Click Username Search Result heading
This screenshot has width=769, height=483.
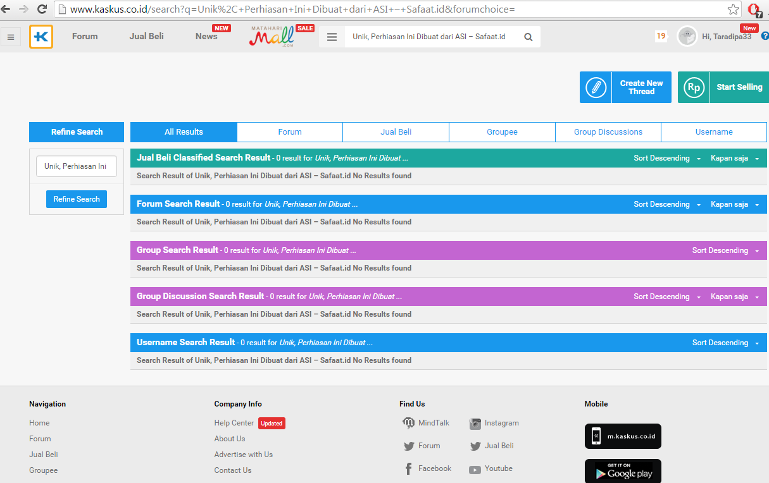click(x=186, y=342)
